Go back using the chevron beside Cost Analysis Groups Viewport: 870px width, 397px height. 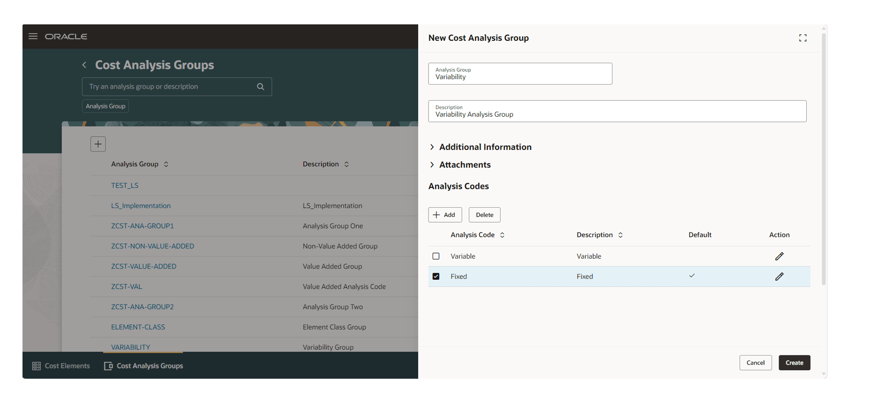point(84,65)
